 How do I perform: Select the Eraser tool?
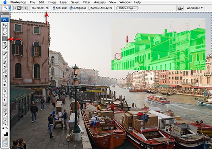tap(5, 71)
